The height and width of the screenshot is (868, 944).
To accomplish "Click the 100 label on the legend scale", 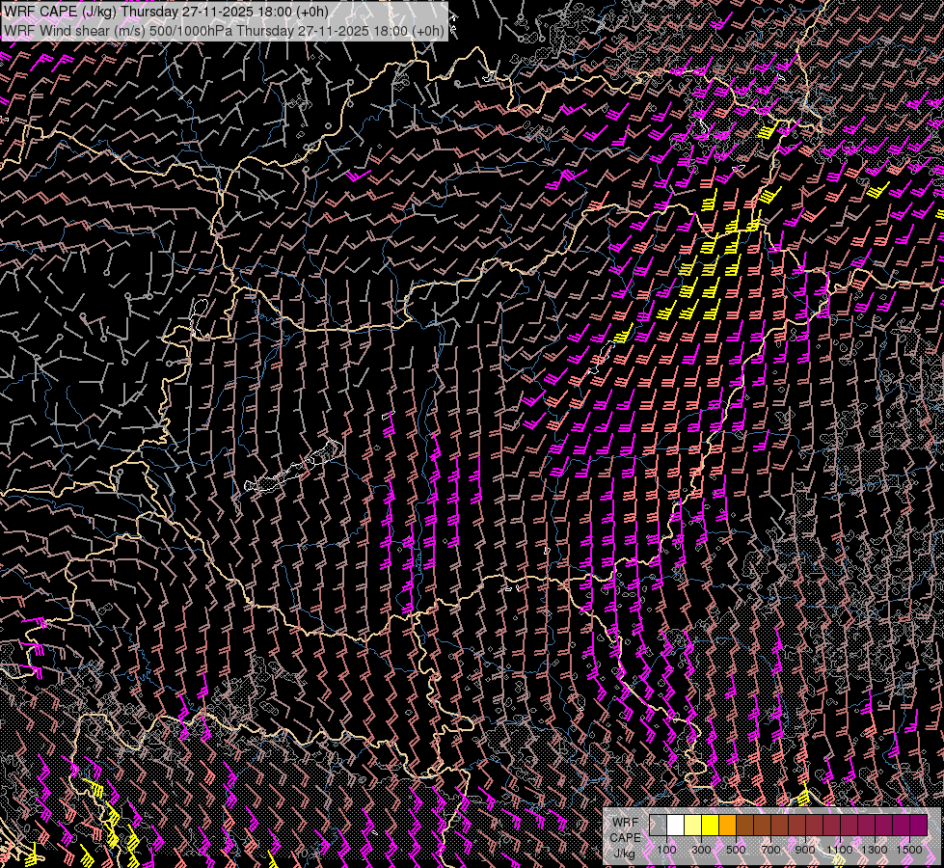I will click(666, 850).
